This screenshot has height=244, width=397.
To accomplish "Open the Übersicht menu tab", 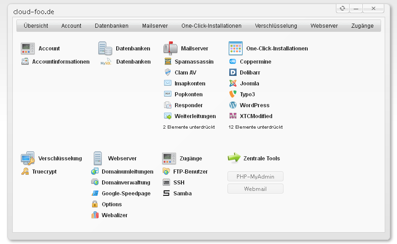I will 36,26.
